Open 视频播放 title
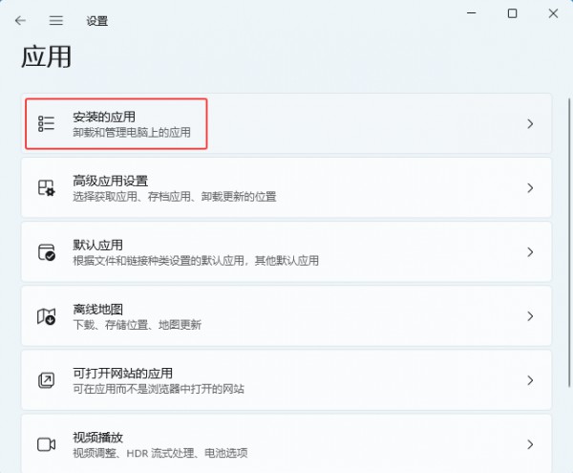 98,438
